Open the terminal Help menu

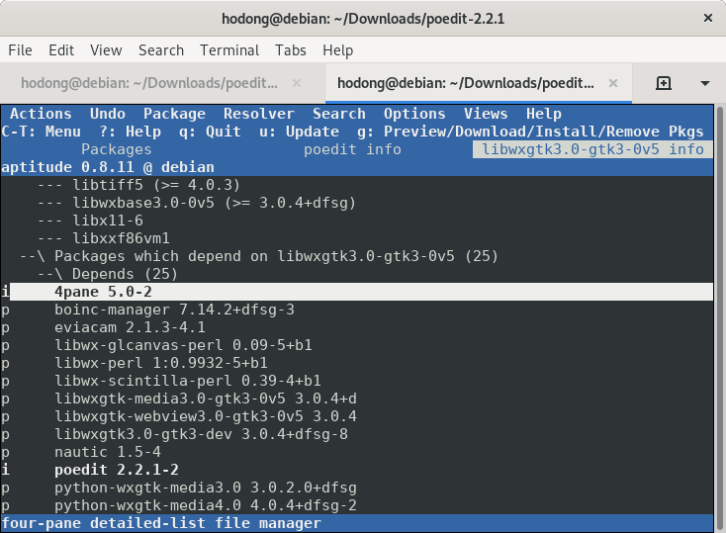(337, 50)
